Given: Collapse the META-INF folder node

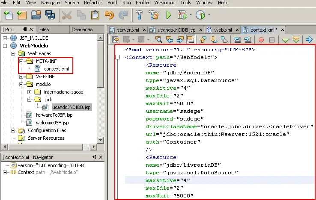Looking at the screenshot, I should pos(21,61).
